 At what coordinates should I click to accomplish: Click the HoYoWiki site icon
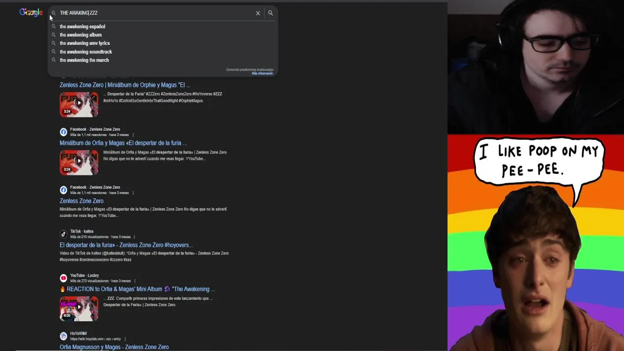click(x=63, y=336)
